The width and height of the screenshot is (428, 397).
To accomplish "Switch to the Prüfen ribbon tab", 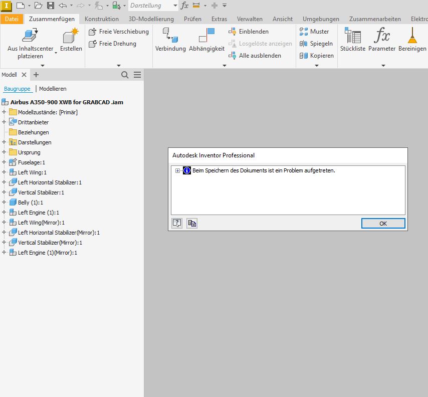I will [192, 19].
